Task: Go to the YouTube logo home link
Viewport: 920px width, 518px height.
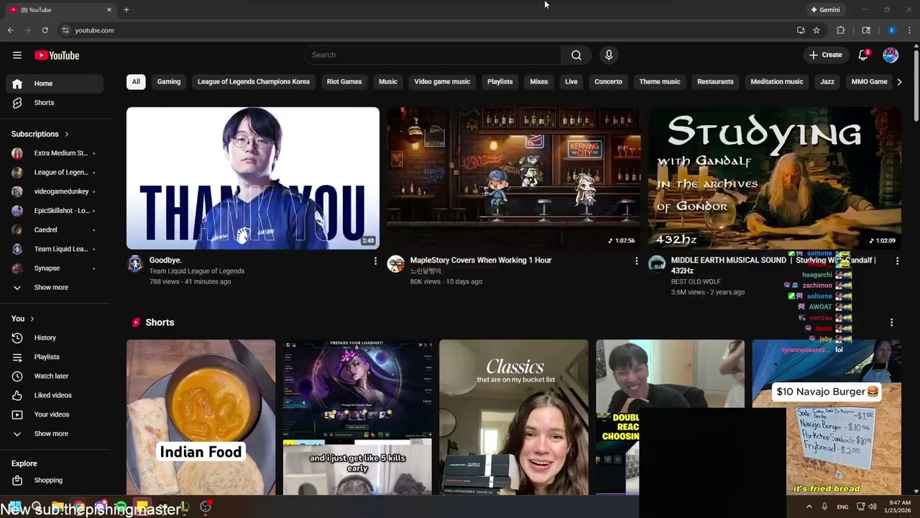Action: 57,55
